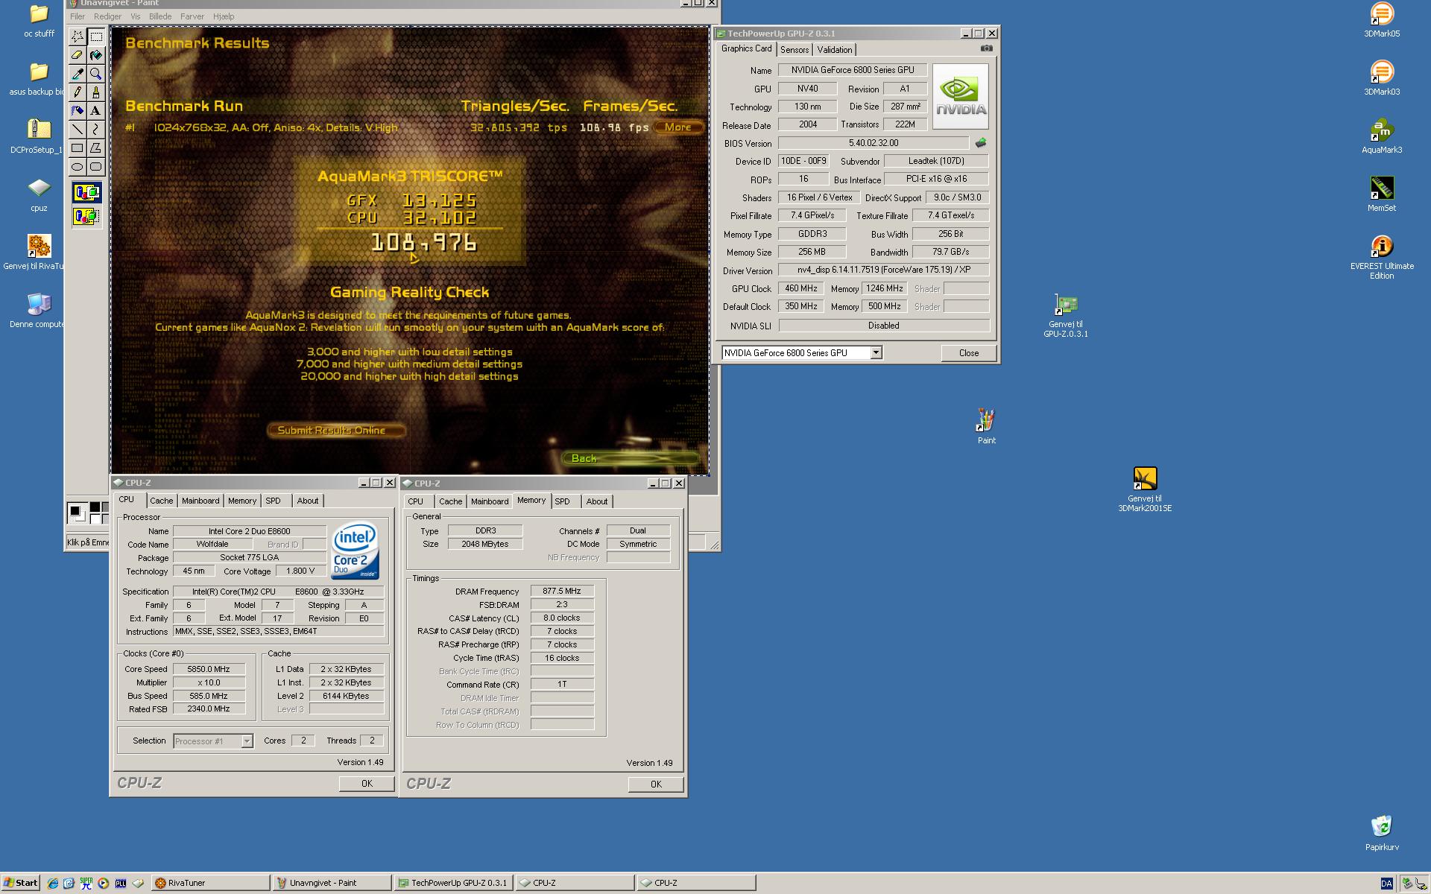
Task: Click the More button beside fps result
Action: tap(678, 127)
